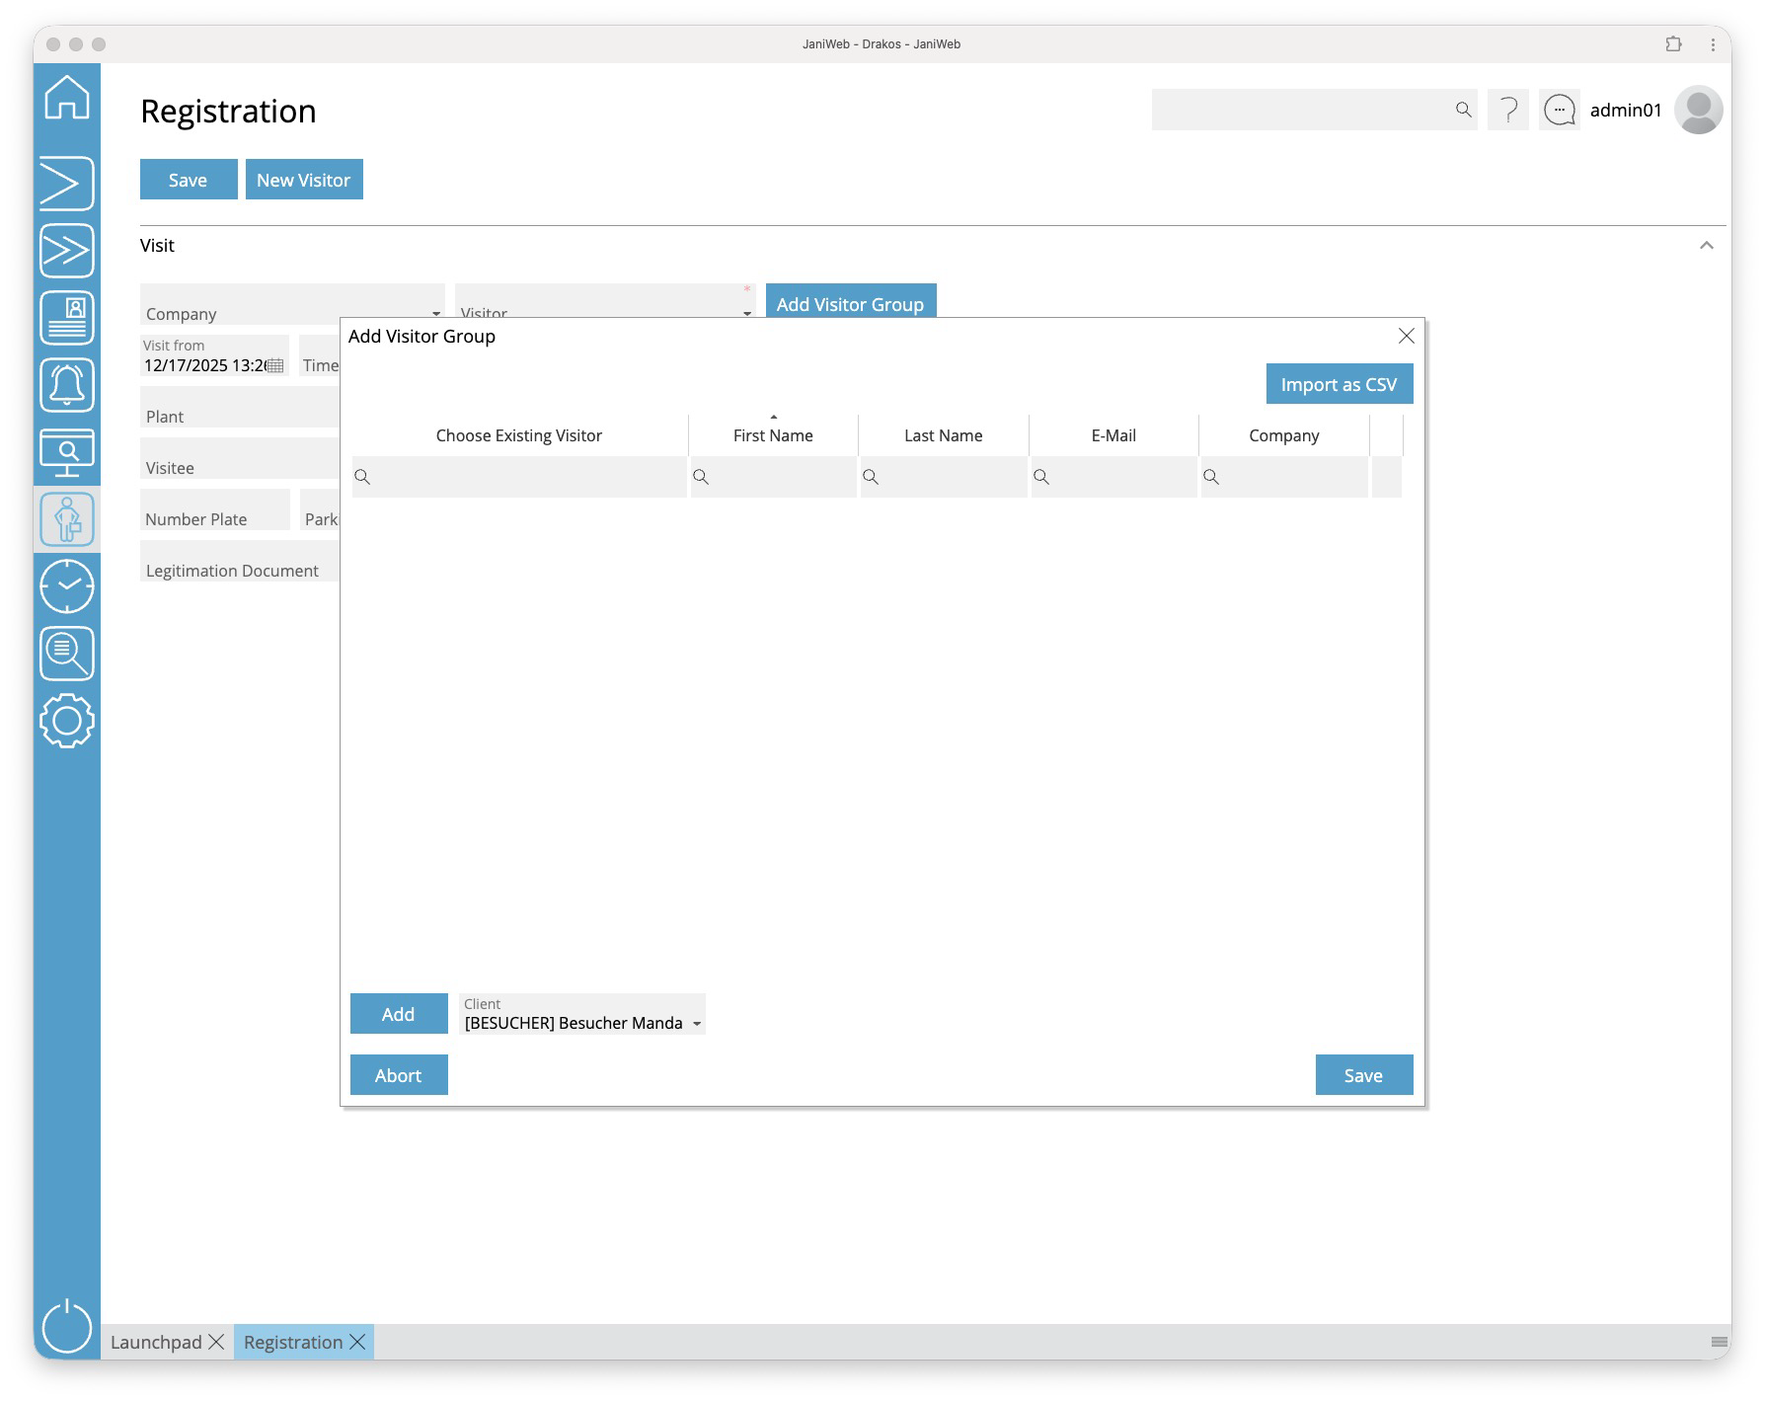Open the Visit from calendar picker
1765x1401 pixels.
[276, 366]
